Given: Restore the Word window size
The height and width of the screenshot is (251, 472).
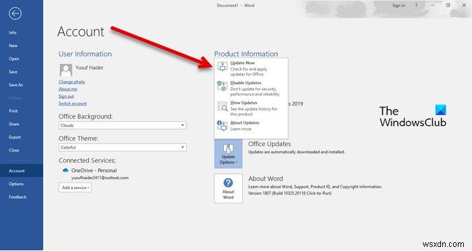Looking at the screenshot, I should (x=448, y=5).
